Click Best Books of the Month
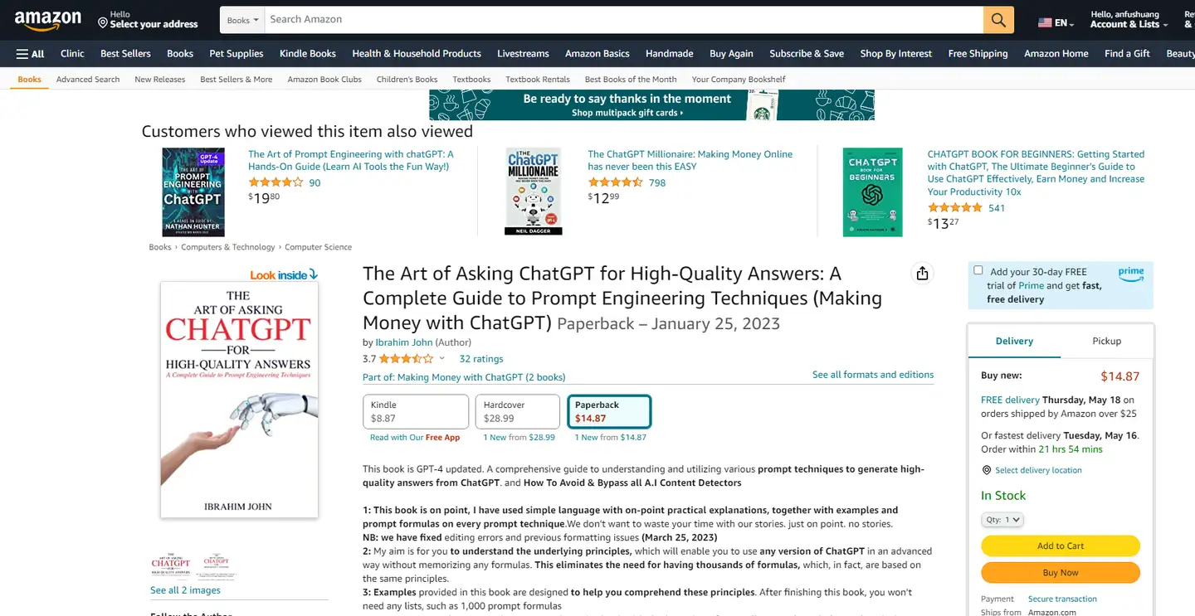This screenshot has height=616, width=1195. tap(631, 80)
